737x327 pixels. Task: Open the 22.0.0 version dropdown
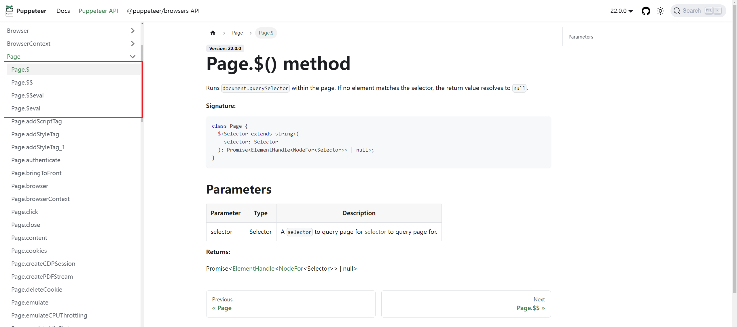622,11
